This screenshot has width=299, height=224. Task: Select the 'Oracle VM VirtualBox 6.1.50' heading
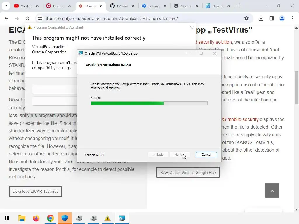(108, 65)
